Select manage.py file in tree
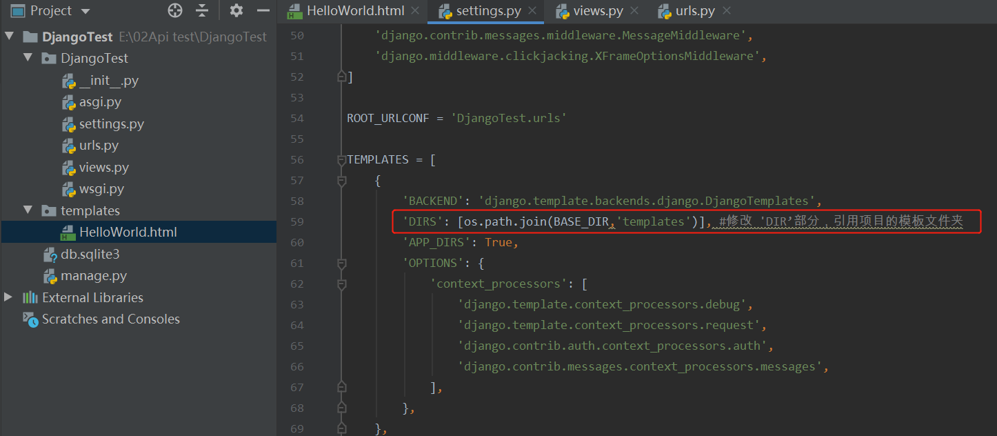The width and height of the screenshot is (997, 436). click(94, 276)
